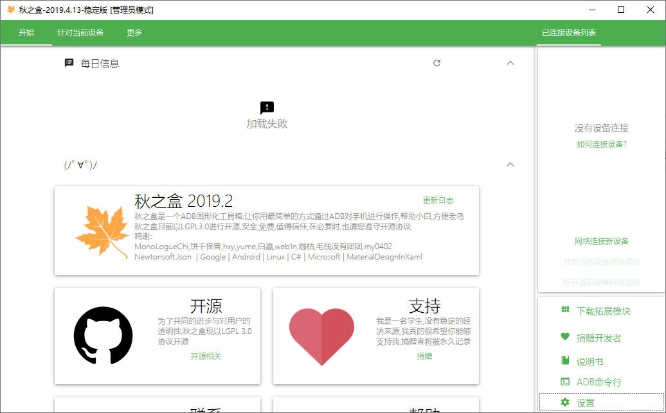Image resolution: width=666 pixels, height=413 pixels.
Task: Click the ADB命令行 terminal icon
Action: click(565, 382)
